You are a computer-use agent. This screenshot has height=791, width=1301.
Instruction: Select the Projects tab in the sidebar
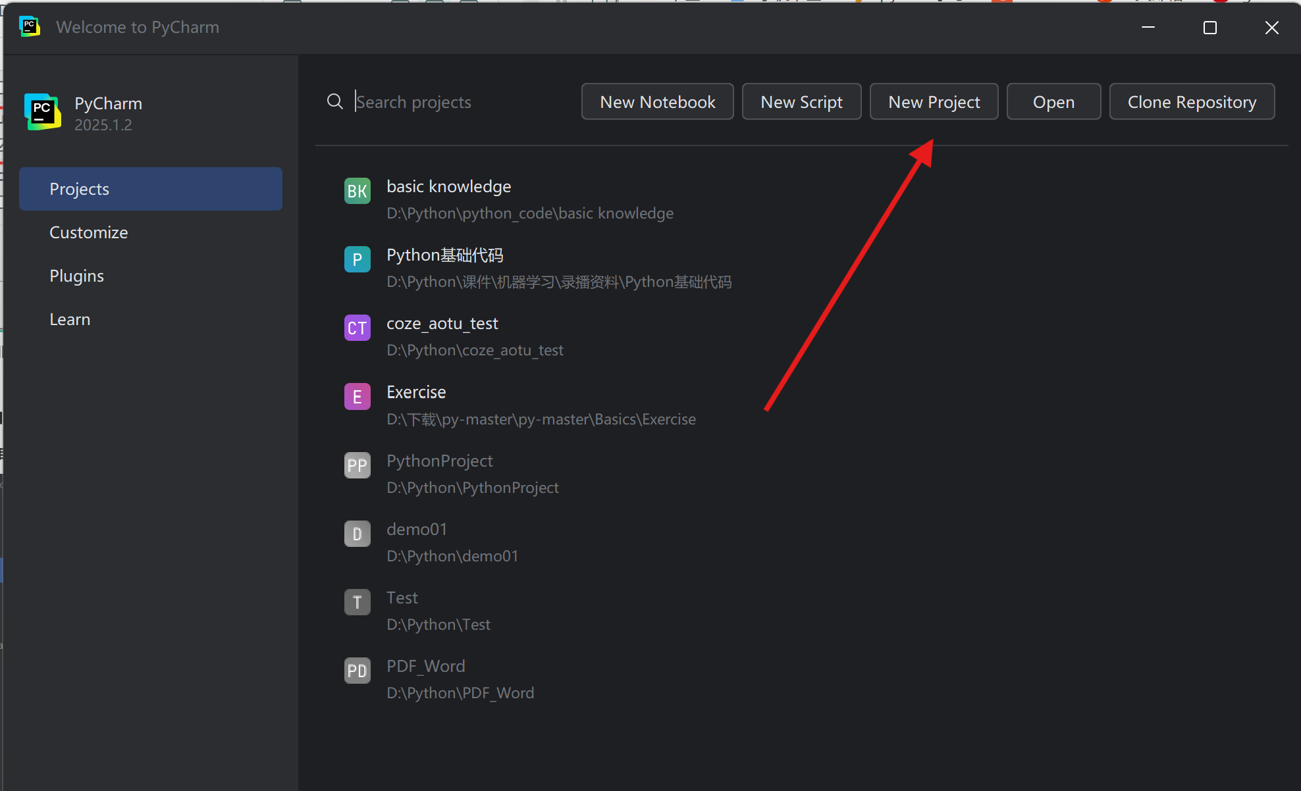coord(151,189)
